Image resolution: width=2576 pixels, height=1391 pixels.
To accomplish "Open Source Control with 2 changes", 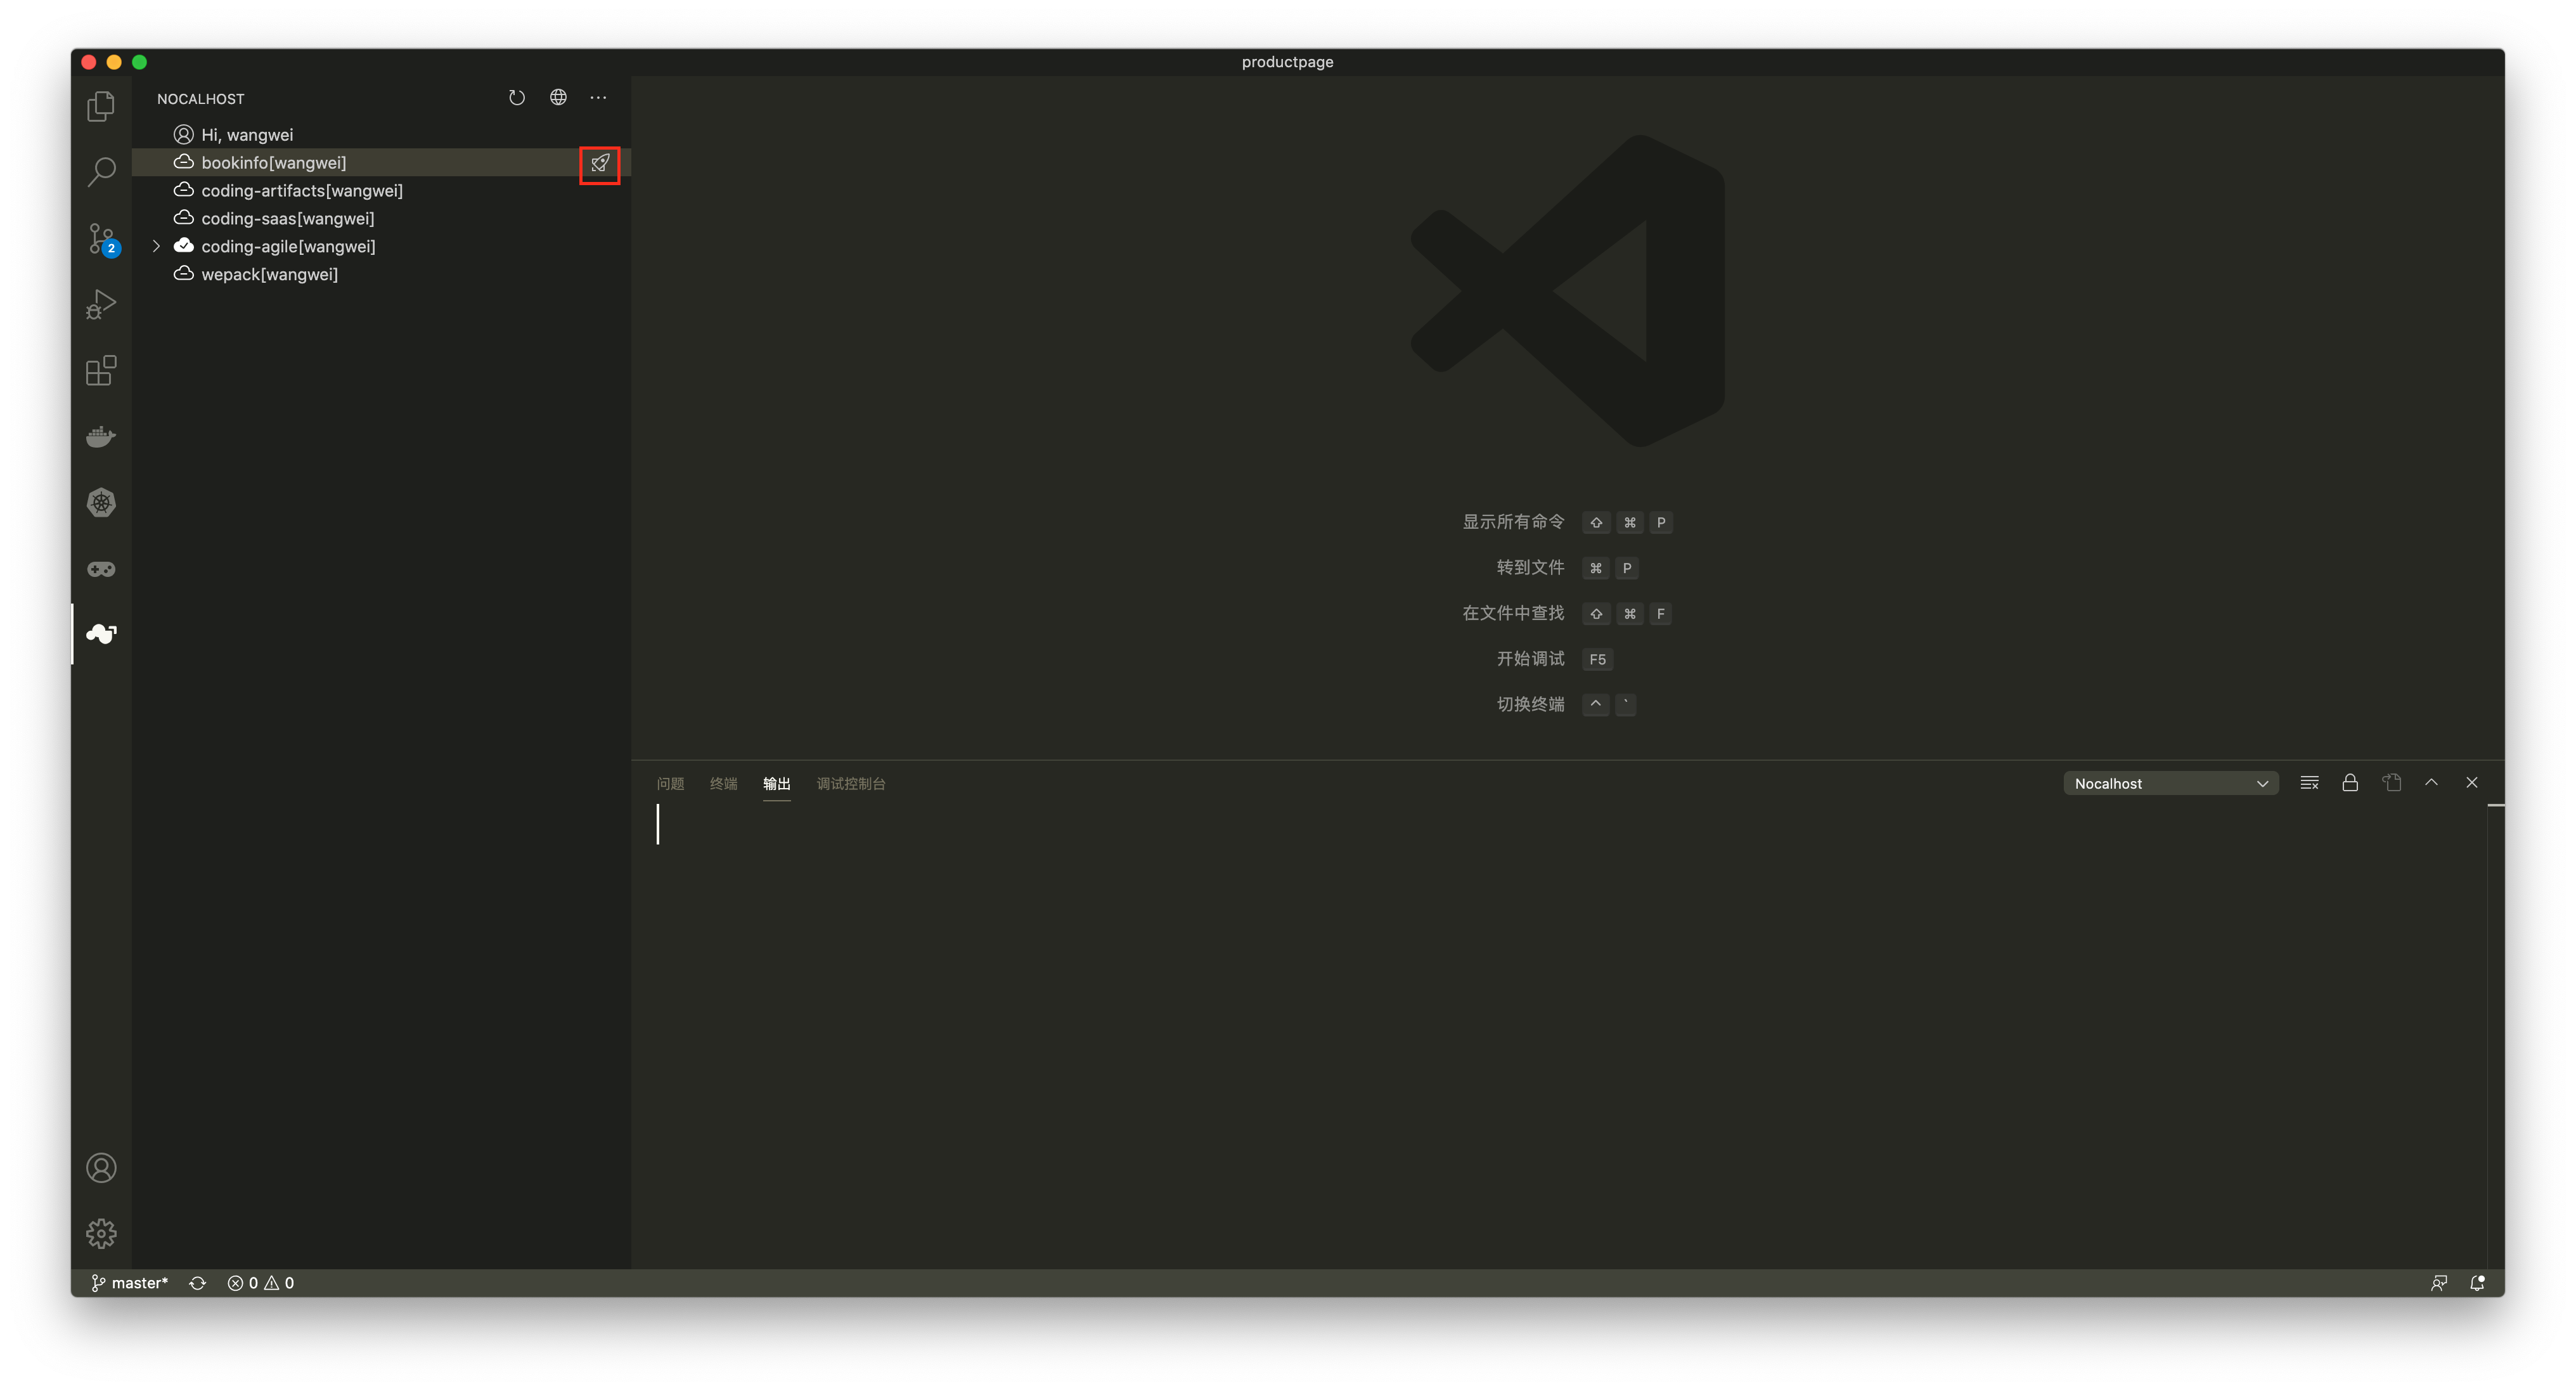I will coord(101,239).
